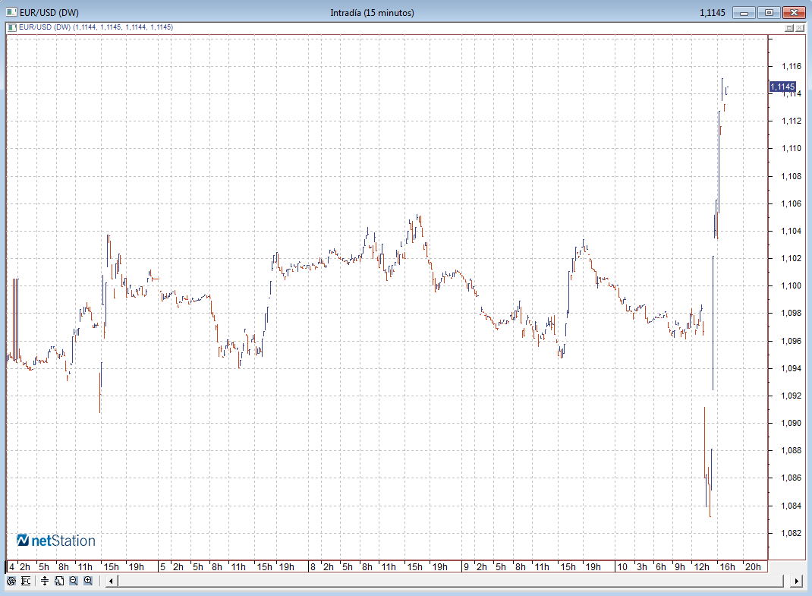
Task: Click the chart settings icon beside refresh
Action: [26, 581]
